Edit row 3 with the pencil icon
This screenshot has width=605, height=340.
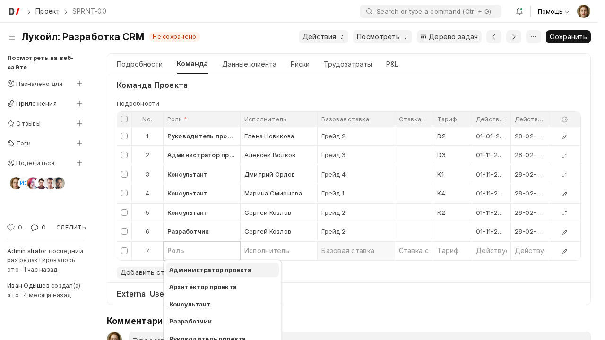pos(565,175)
